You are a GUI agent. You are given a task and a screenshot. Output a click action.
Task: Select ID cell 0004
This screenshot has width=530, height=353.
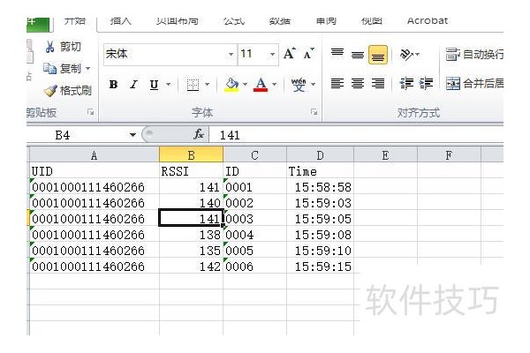point(255,235)
